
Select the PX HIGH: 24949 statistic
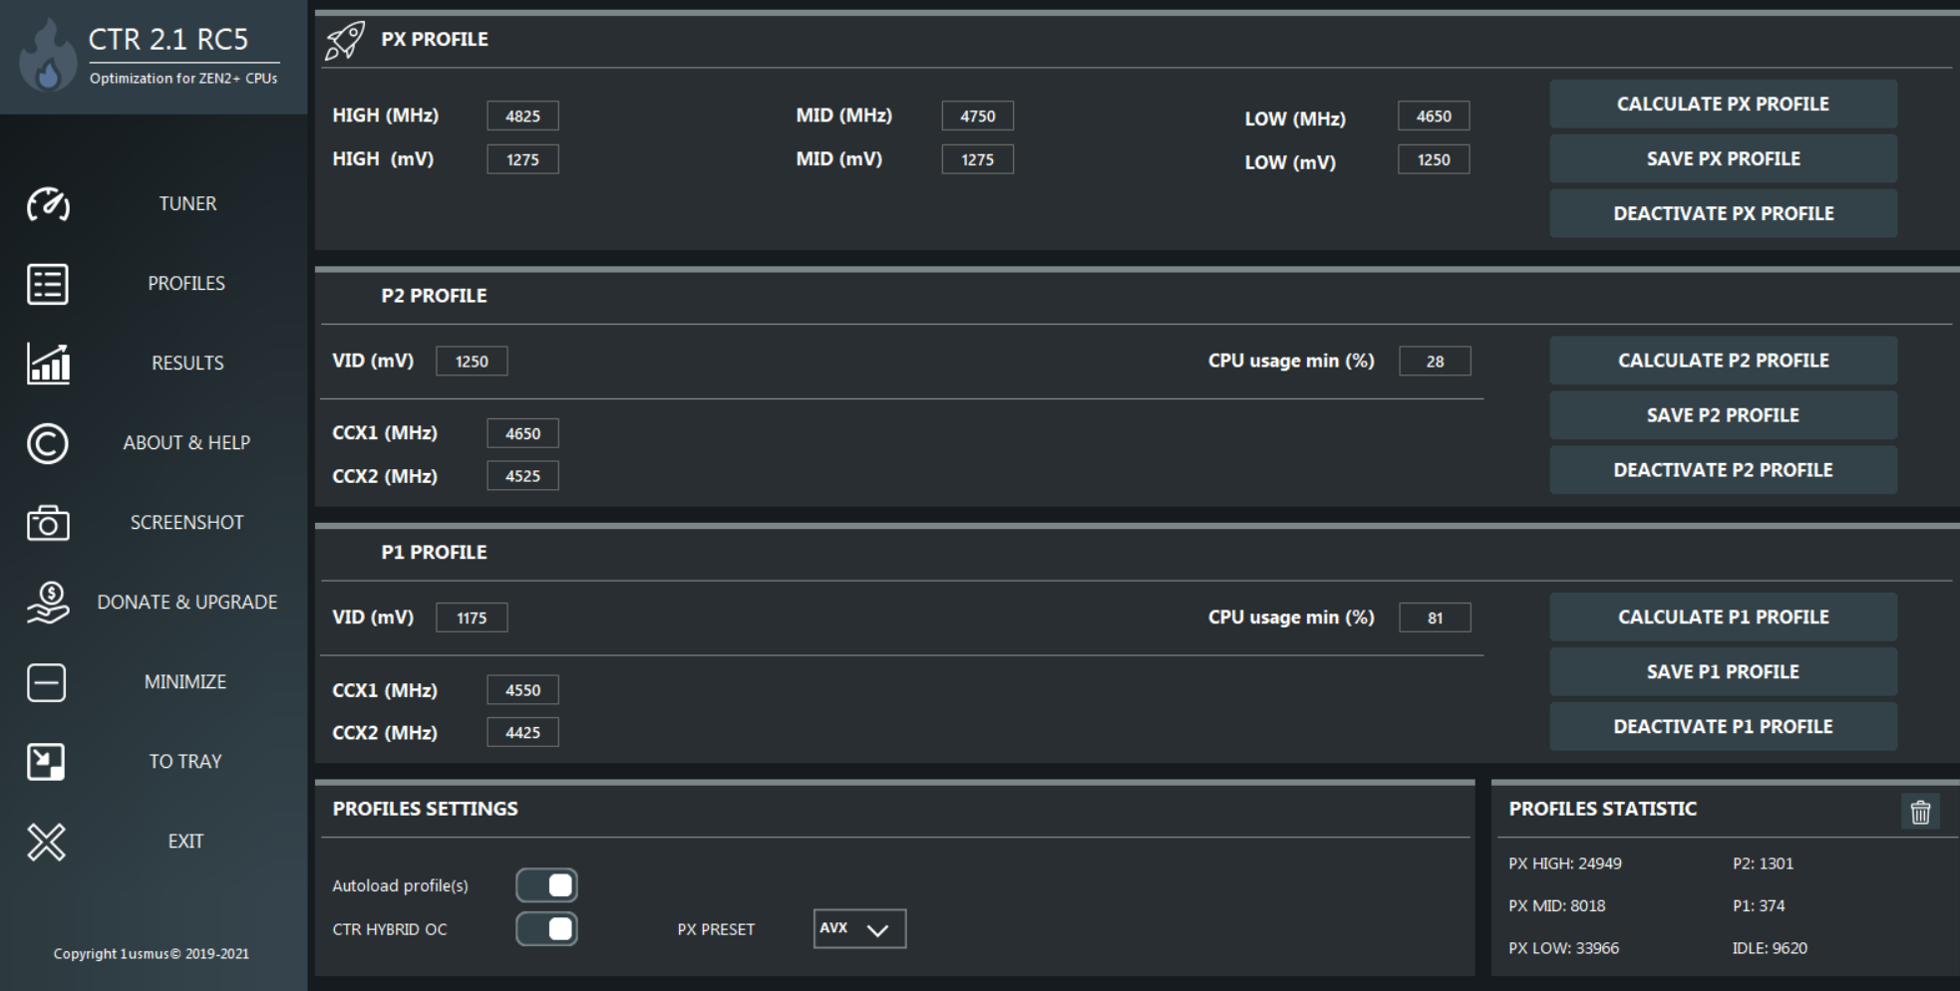coord(1565,864)
